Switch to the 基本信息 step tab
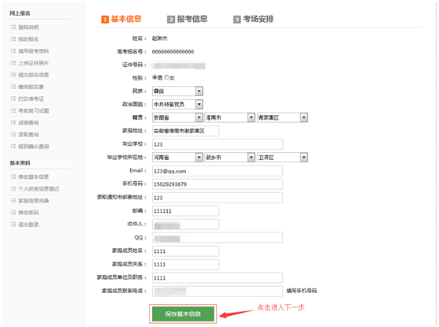The width and height of the screenshot is (439, 327). [121, 19]
